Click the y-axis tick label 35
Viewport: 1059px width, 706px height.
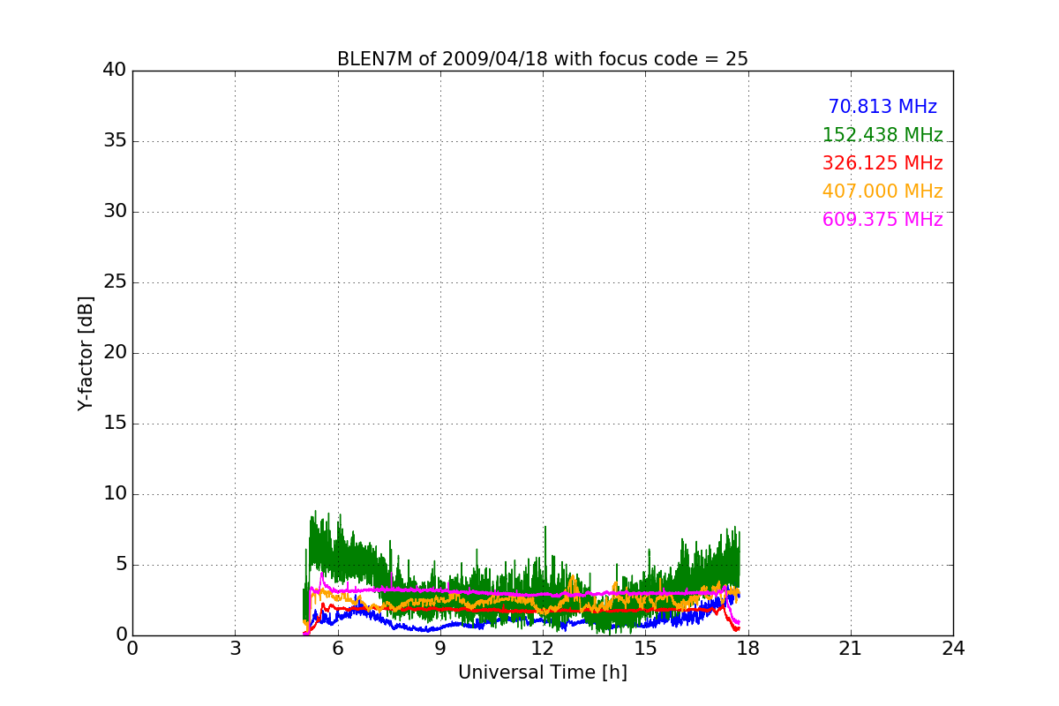click(115, 141)
